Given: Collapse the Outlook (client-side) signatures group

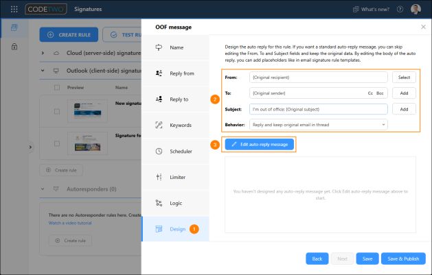Looking at the screenshot, I should (x=43, y=71).
